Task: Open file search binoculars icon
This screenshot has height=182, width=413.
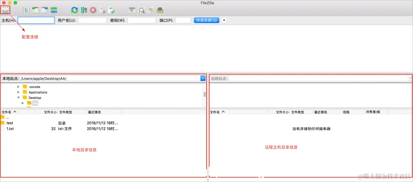Action: [160, 10]
